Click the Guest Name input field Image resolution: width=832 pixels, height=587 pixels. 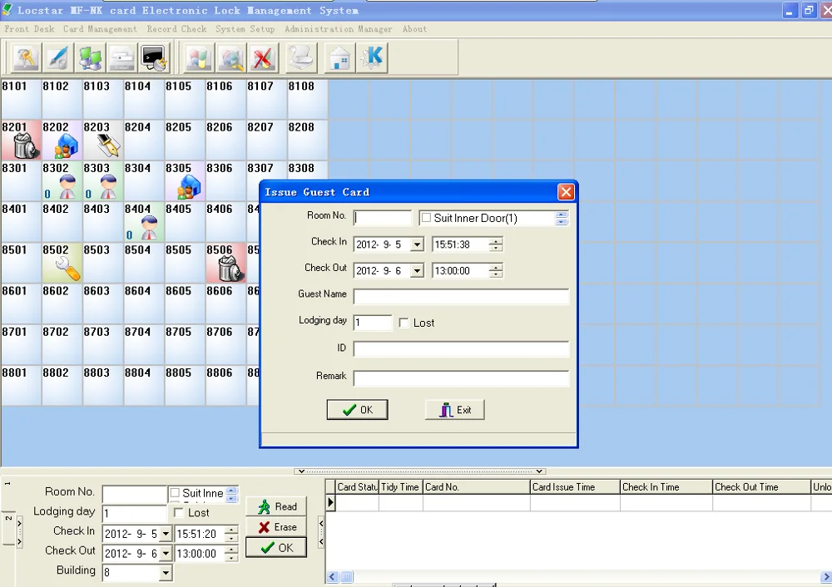[x=461, y=297]
